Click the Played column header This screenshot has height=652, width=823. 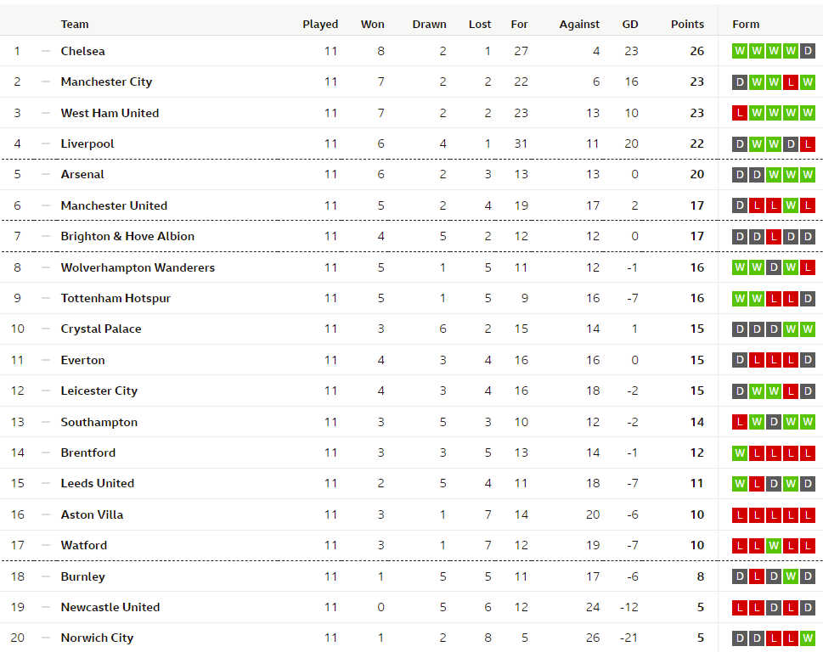[x=320, y=24]
